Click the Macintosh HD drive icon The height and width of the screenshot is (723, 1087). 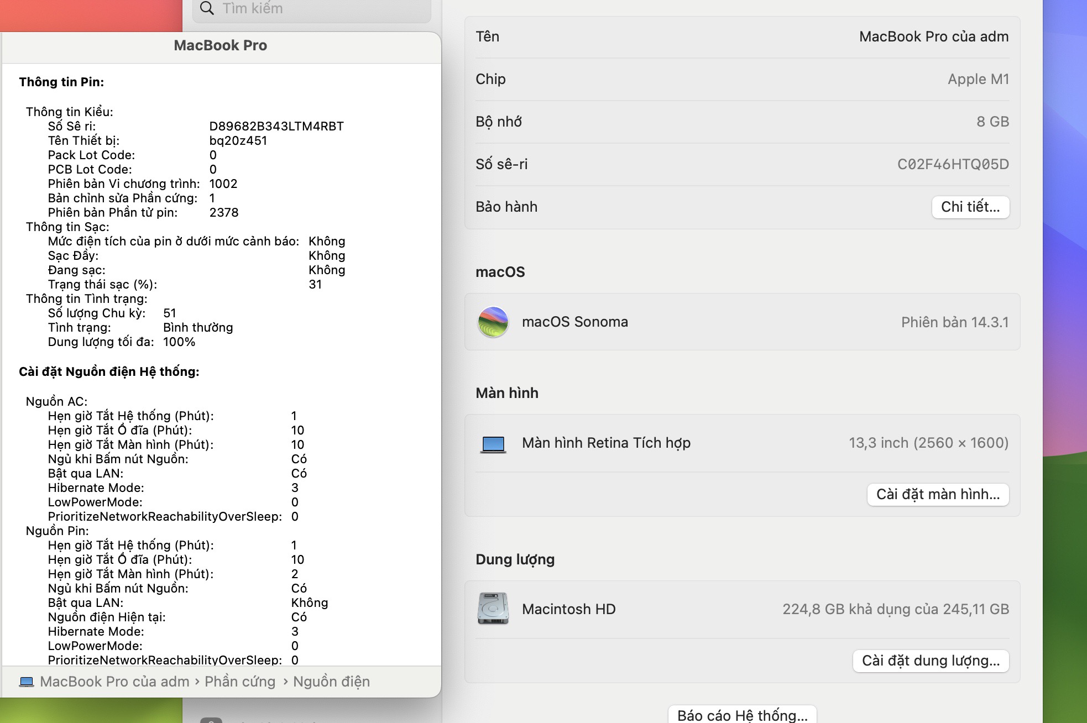(x=493, y=609)
